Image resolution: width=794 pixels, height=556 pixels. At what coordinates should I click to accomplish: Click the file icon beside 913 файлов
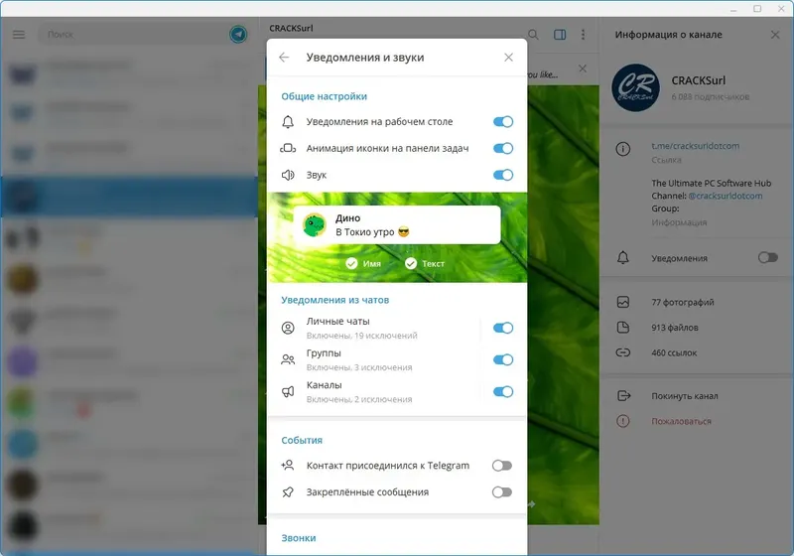tap(623, 328)
